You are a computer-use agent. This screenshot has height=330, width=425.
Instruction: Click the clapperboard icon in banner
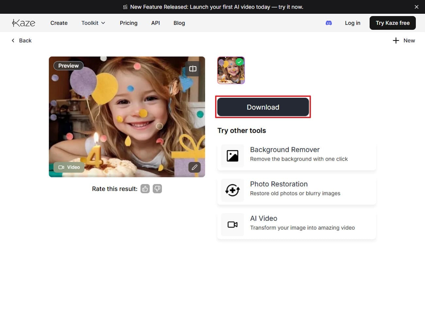coord(125,7)
